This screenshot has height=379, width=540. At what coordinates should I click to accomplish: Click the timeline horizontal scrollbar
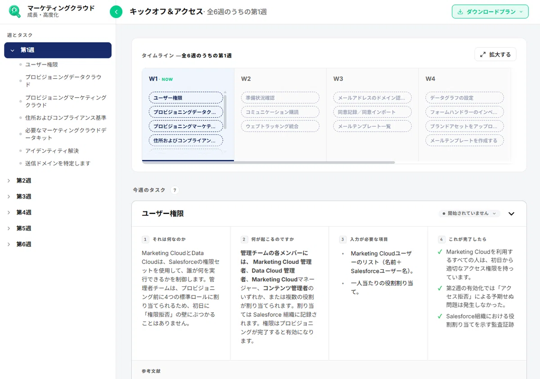coord(268,162)
